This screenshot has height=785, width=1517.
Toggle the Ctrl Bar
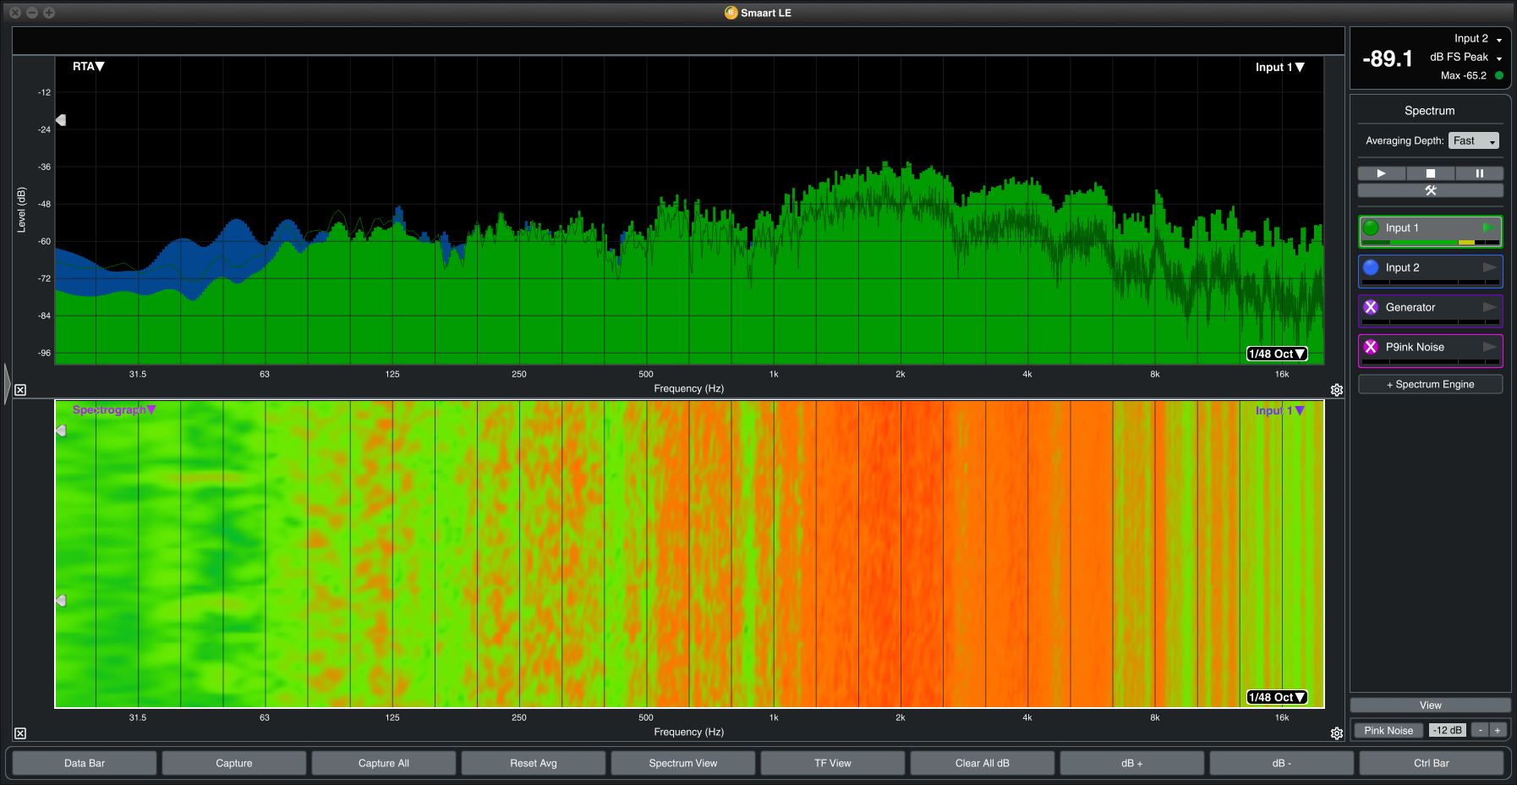(x=1432, y=763)
